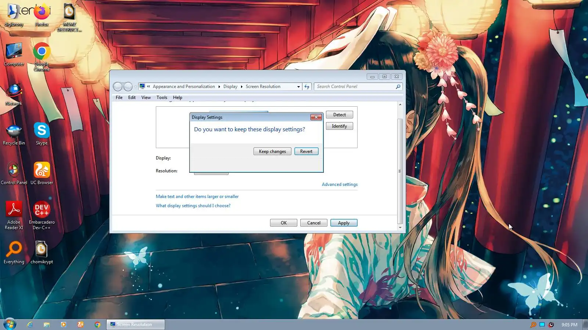588x330 pixels.
Task: Refresh the Screen Resolution page
Action: pyautogui.click(x=307, y=87)
